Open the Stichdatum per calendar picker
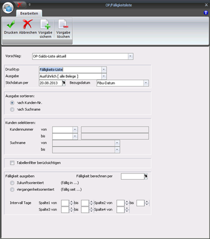This screenshot has width=210, height=239. pos(64,83)
